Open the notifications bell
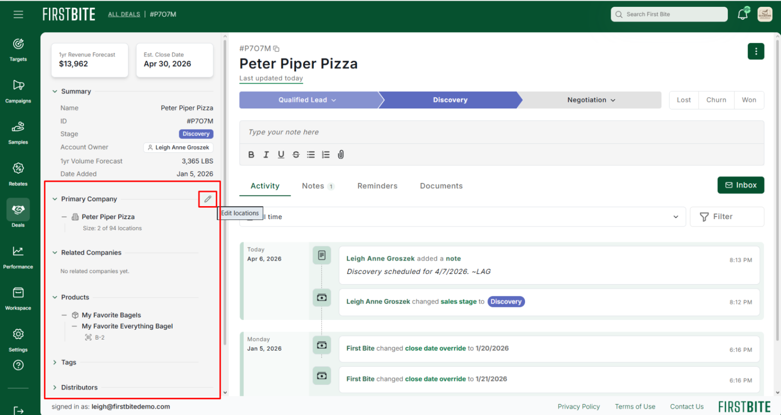The height and width of the screenshot is (415, 781). point(743,14)
